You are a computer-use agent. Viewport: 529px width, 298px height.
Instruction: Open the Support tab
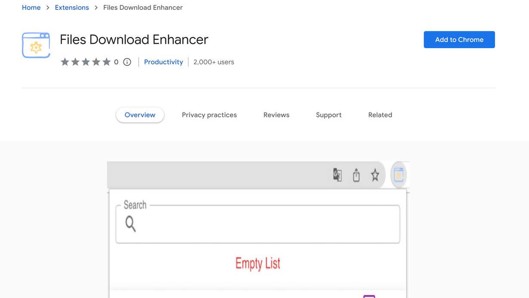tap(328, 114)
